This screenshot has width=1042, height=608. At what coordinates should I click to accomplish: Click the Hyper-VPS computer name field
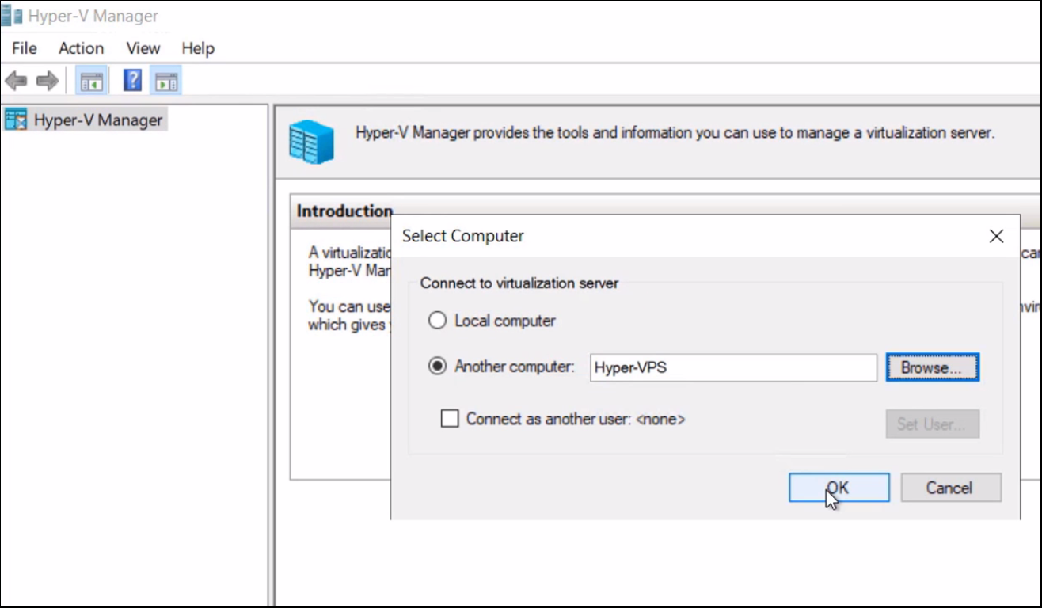pyautogui.click(x=733, y=367)
